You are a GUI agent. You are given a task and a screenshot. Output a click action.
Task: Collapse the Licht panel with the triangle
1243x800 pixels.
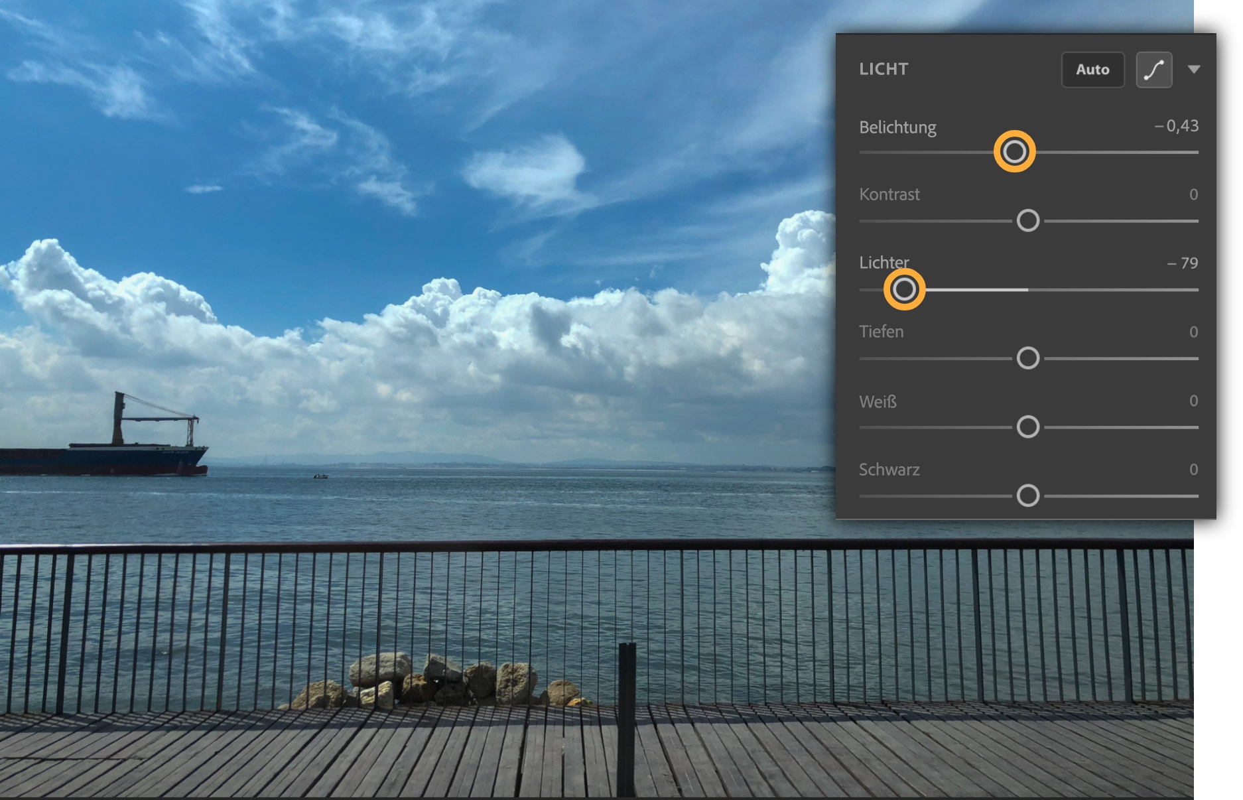[x=1194, y=69]
